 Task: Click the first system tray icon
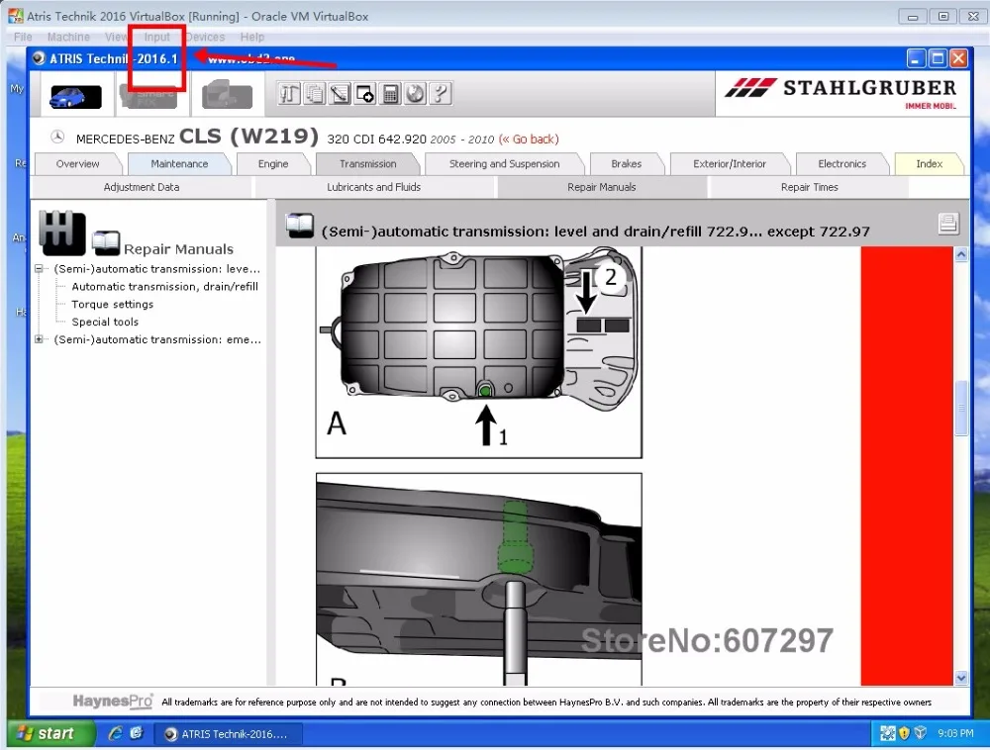(888, 733)
